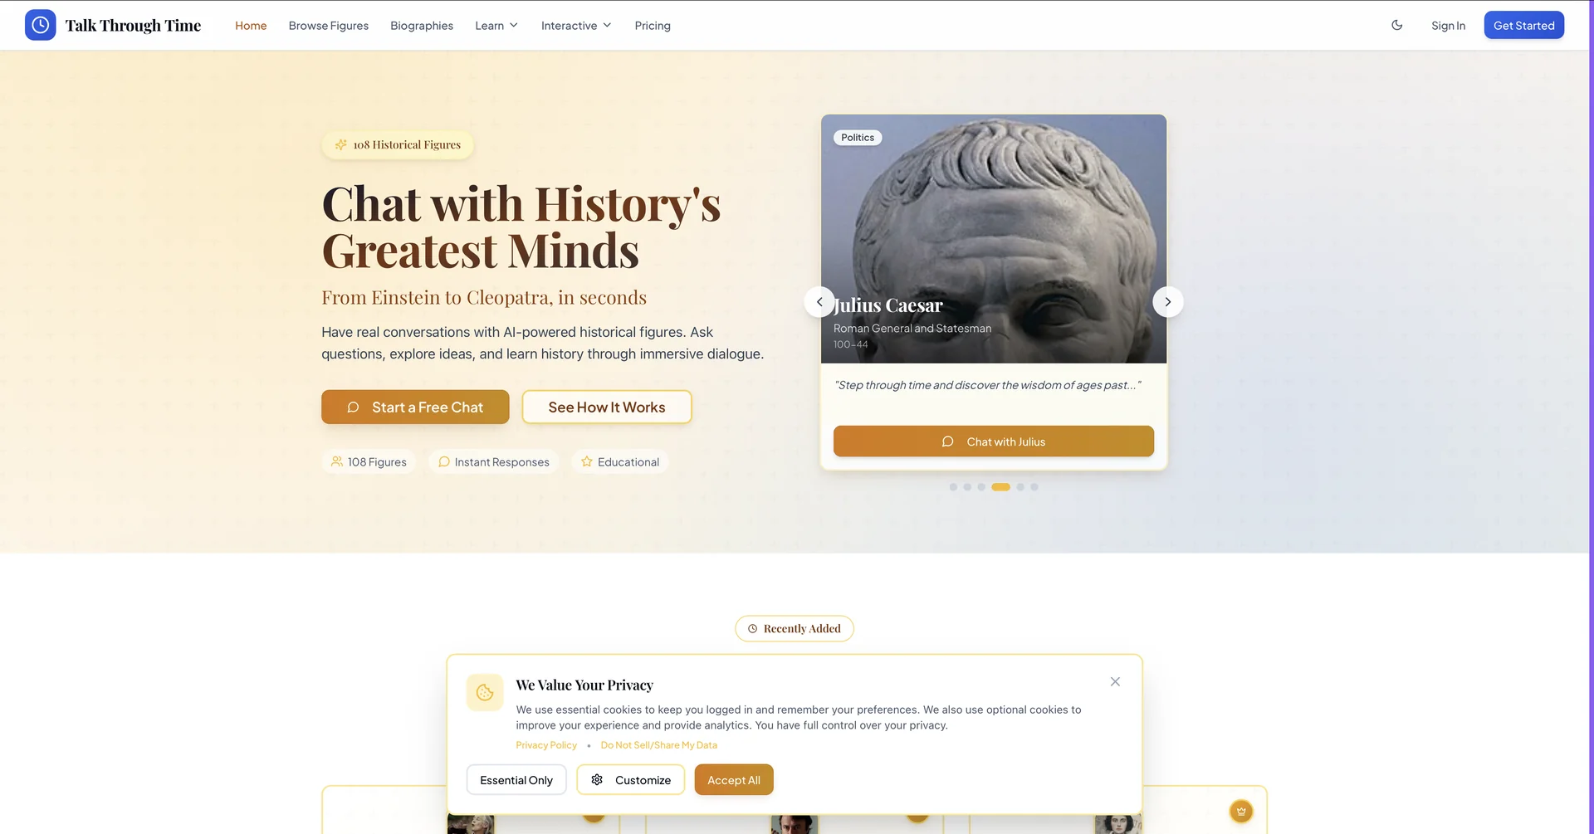Click the star icon beside Educational
Viewport: 1594px width, 834px height.
coord(587,461)
